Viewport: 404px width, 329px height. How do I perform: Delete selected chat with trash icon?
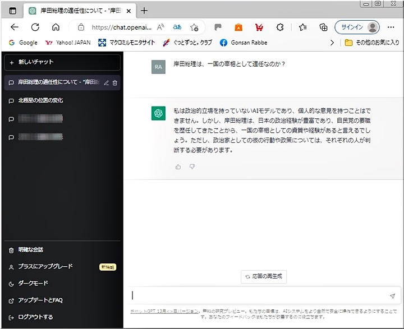click(x=115, y=83)
